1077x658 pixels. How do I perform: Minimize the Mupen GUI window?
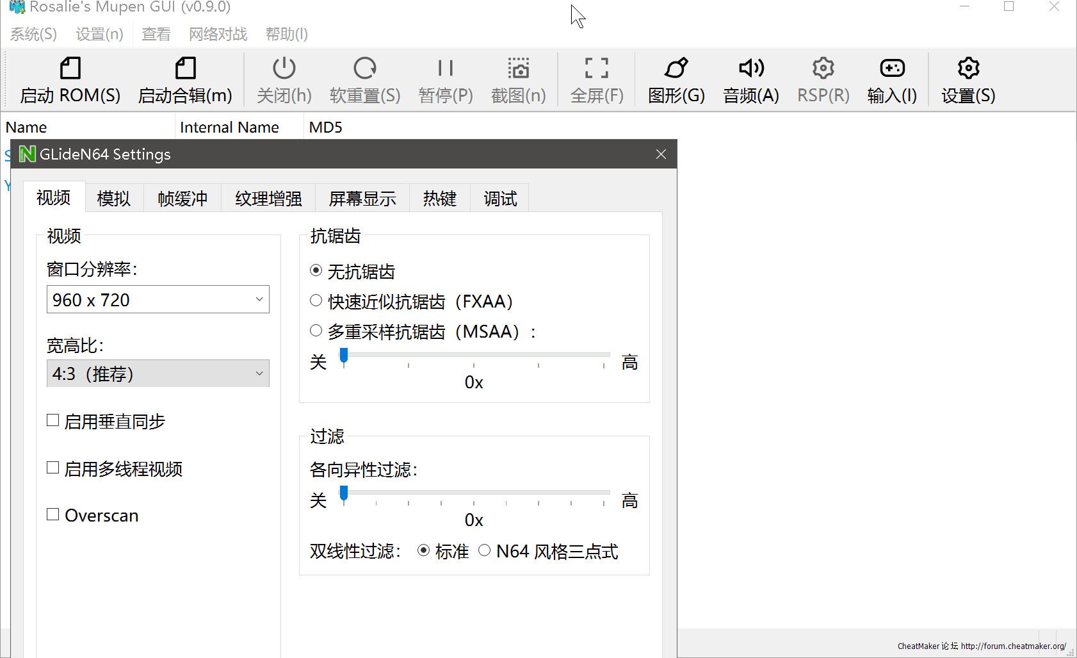pos(965,7)
